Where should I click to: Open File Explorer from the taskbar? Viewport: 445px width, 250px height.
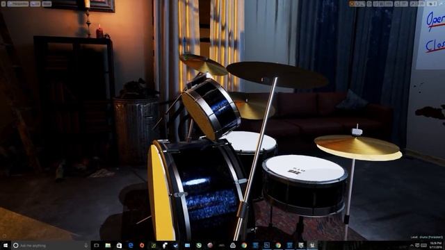pos(108,245)
